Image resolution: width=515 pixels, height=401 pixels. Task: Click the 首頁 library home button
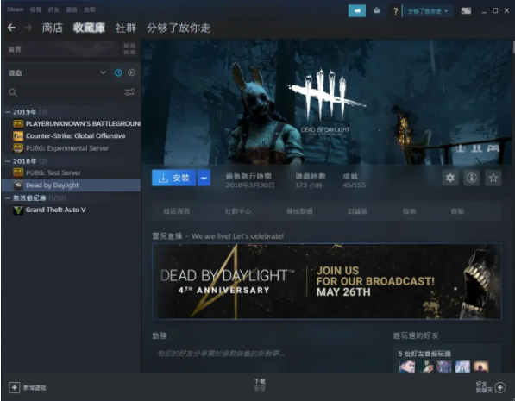[x=62, y=49]
